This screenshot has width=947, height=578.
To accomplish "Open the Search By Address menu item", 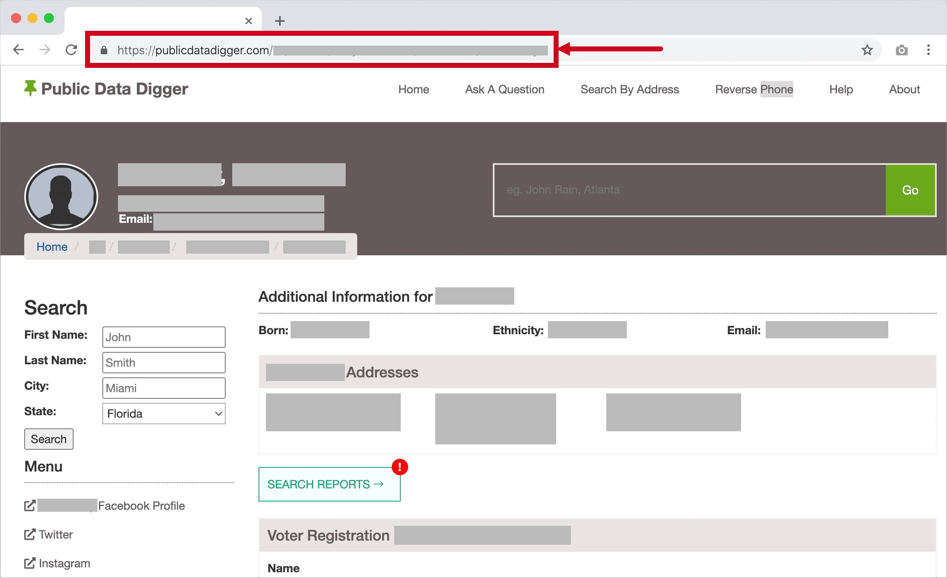I will [630, 89].
